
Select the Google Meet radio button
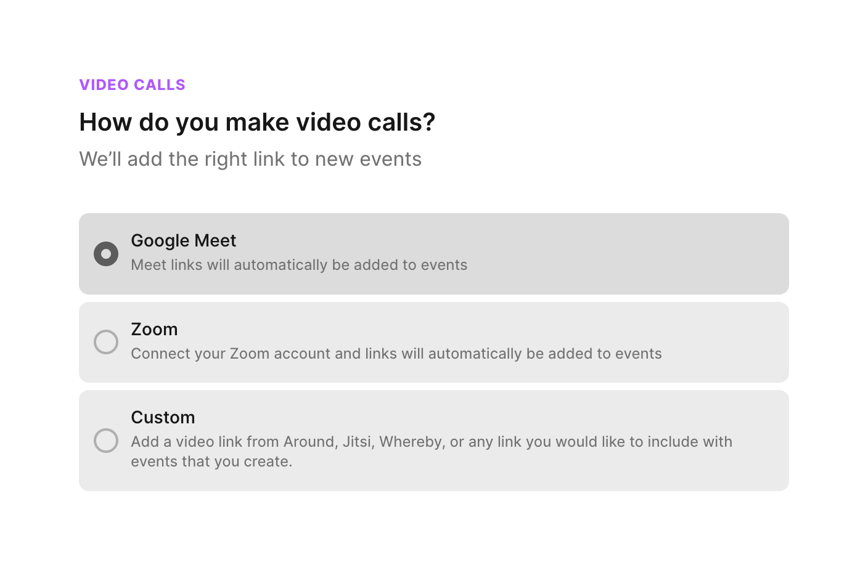106,254
